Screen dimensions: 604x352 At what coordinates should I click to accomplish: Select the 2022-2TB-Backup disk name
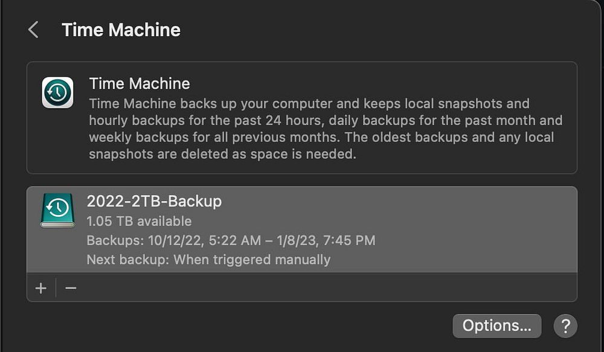coord(154,201)
